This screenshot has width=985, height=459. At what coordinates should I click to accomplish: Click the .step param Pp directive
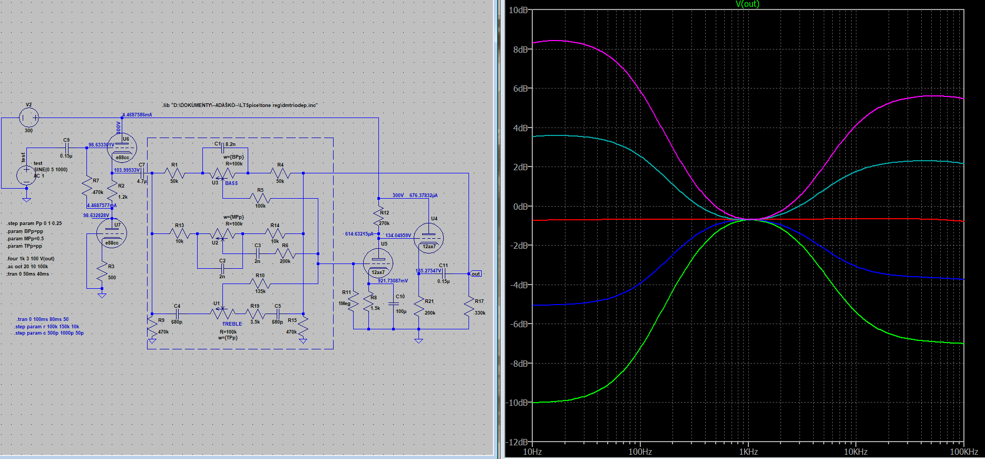point(34,223)
